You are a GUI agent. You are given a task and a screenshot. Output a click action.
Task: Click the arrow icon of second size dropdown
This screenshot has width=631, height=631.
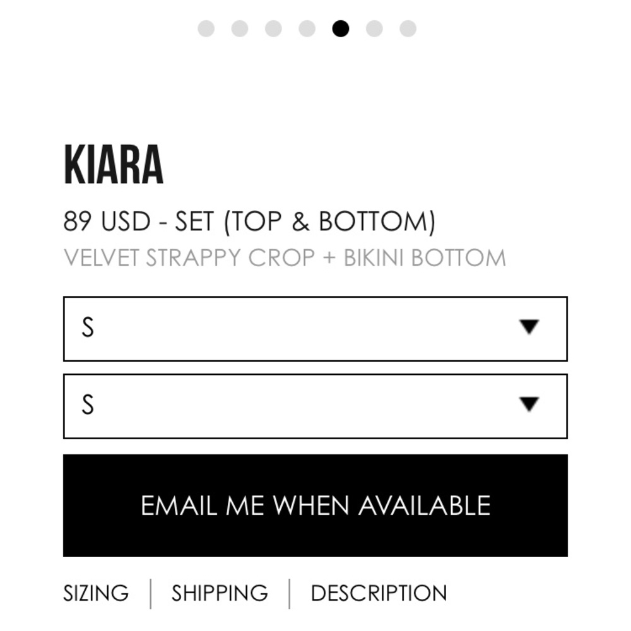(529, 404)
